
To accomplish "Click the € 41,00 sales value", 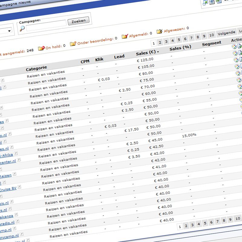I will pyautogui.click(x=159, y=167).
